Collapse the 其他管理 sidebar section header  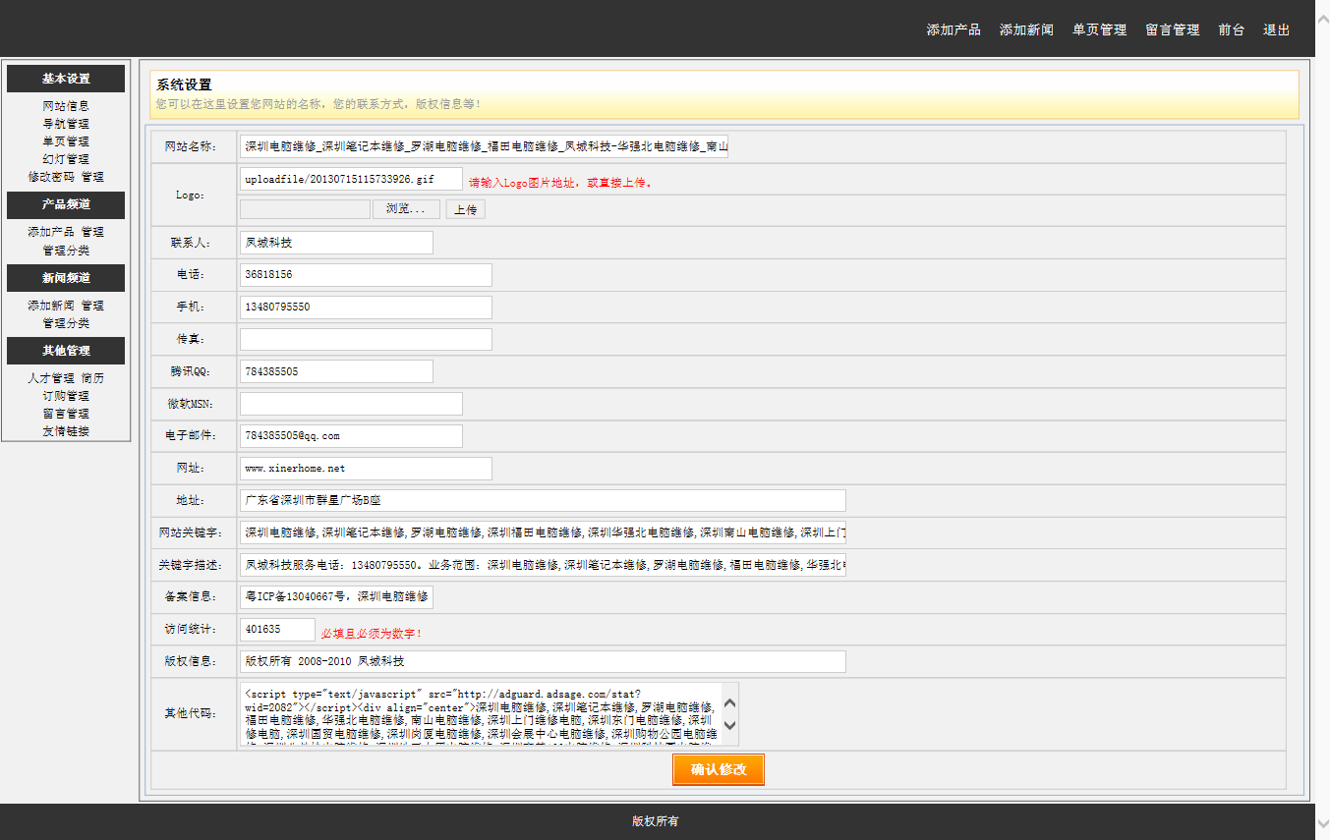click(x=66, y=351)
